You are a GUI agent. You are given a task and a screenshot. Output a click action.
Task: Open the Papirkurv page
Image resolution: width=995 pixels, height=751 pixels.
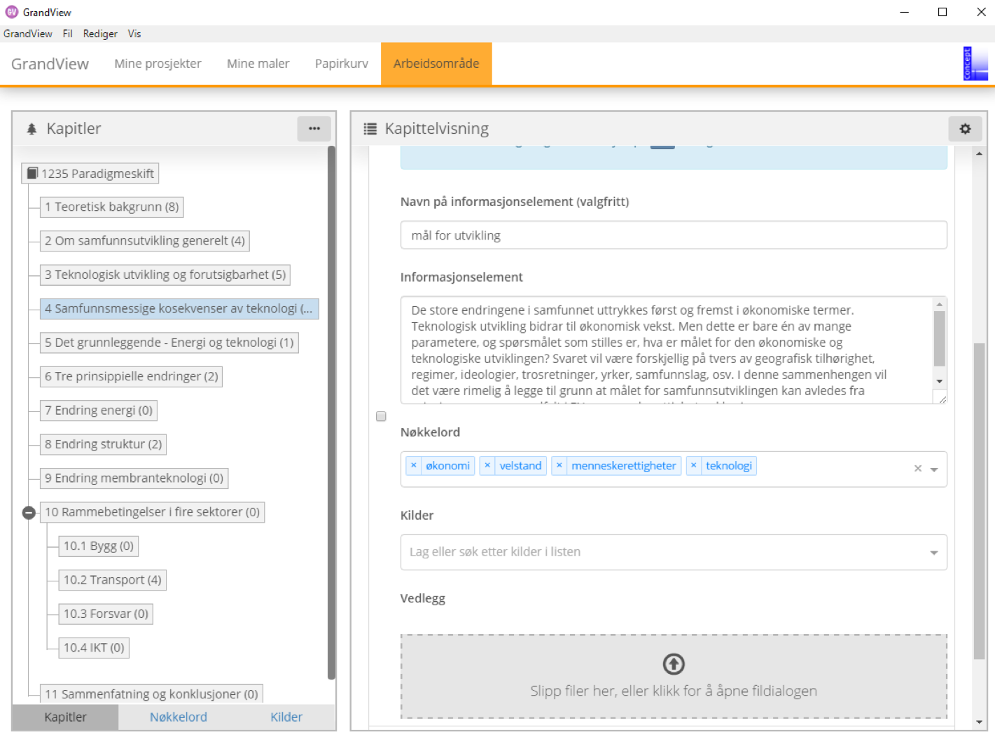coord(341,64)
